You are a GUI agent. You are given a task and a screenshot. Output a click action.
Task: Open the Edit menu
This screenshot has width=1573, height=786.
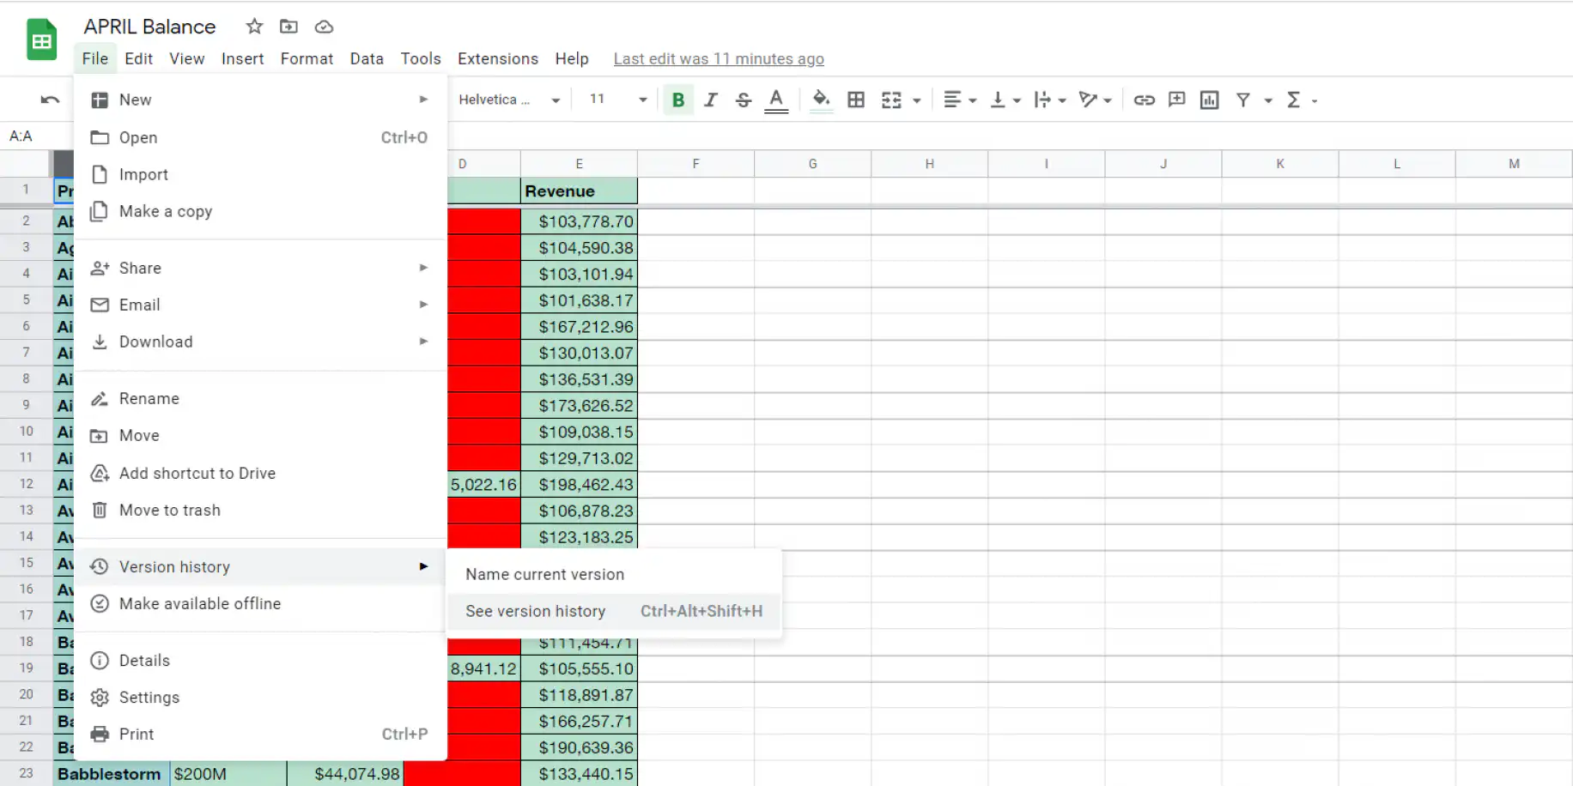click(x=138, y=58)
